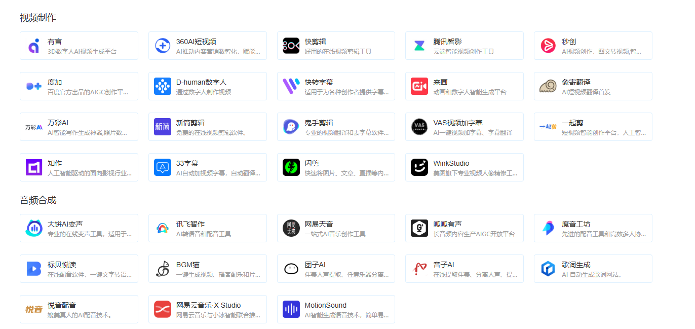
Task: Click the 有言 app icon
Action: [34, 46]
